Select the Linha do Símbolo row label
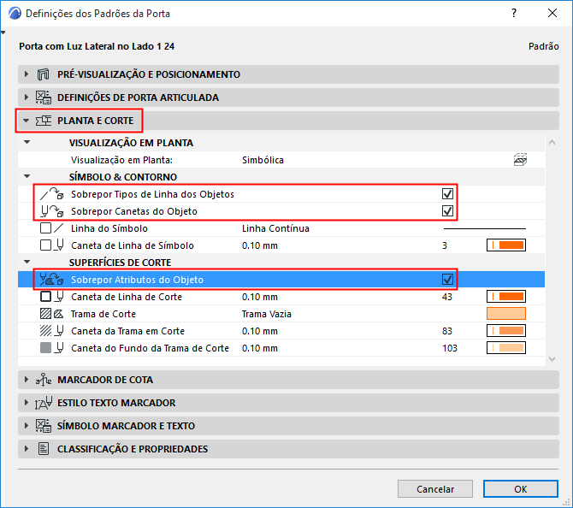The height and width of the screenshot is (508, 573). [109, 228]
